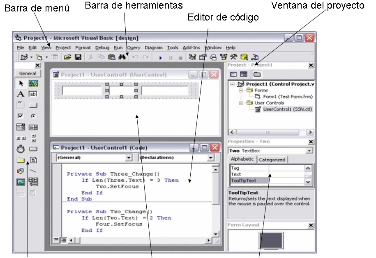
Task: Select Form1 (Test Form.frm) in project tree
Action: (288, 97)
